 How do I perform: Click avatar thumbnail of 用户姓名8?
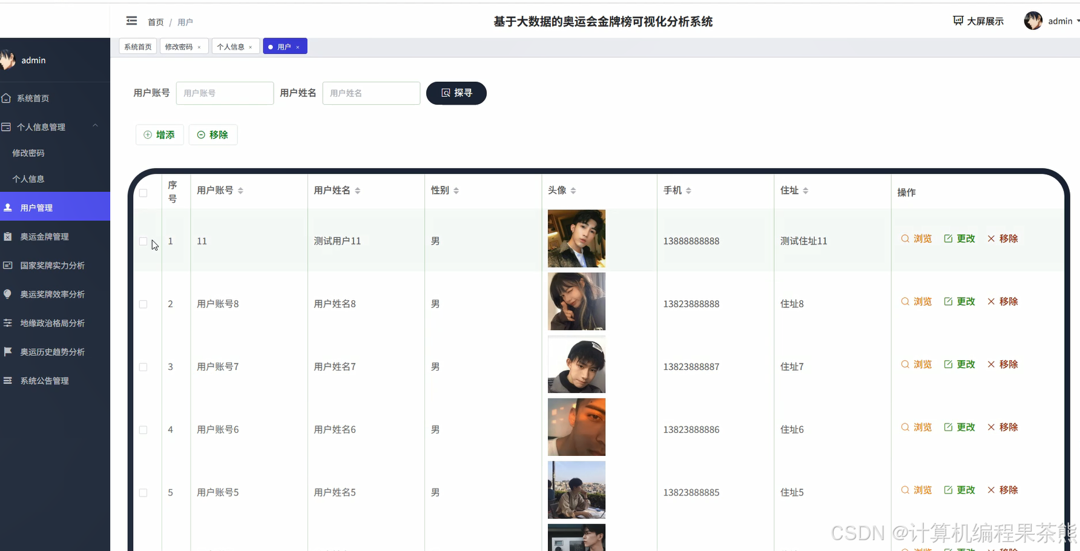(576, 302)
